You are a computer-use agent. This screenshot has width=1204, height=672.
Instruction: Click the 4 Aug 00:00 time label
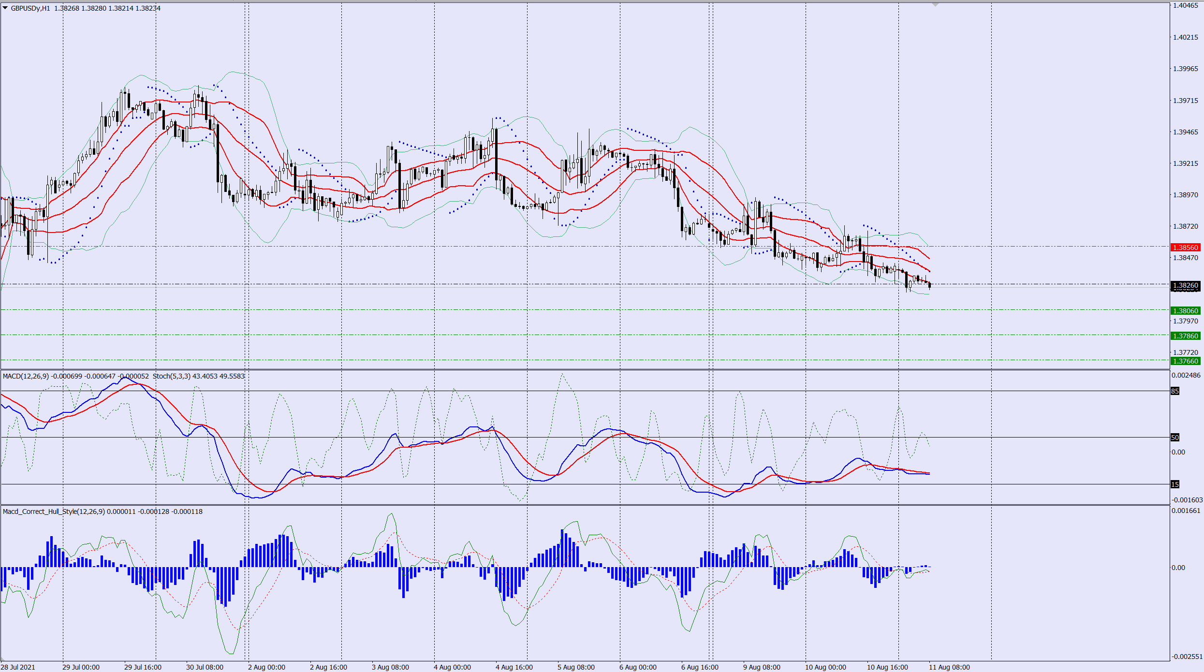coord(452,667)
